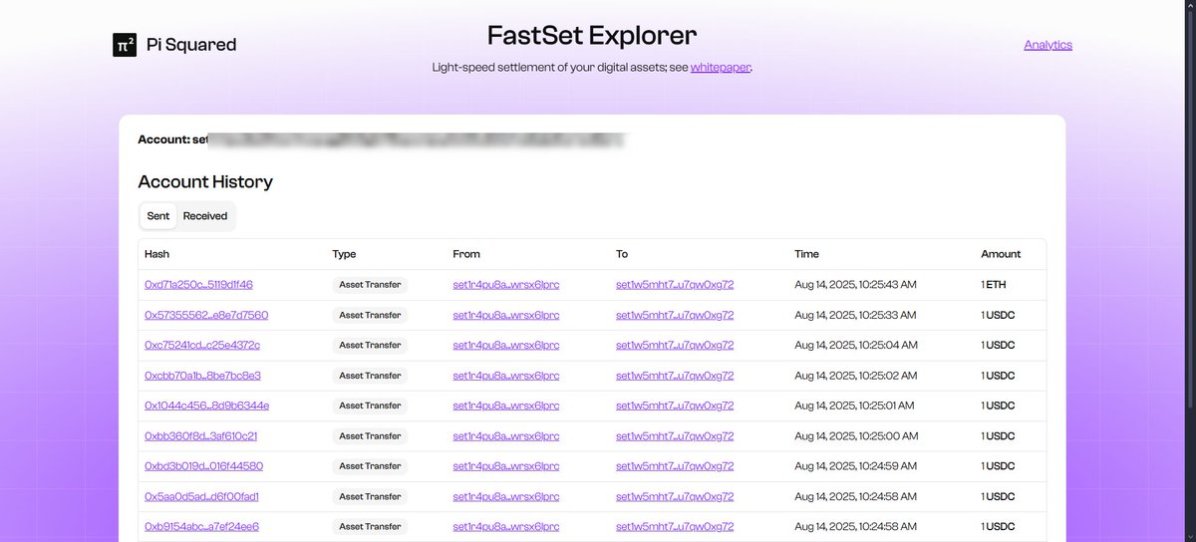The width and height of the screenshot is (1196, 542).
Task: Click Asset Transfer badge in the 0xbb360f8d row
Action: click(370, 435)
